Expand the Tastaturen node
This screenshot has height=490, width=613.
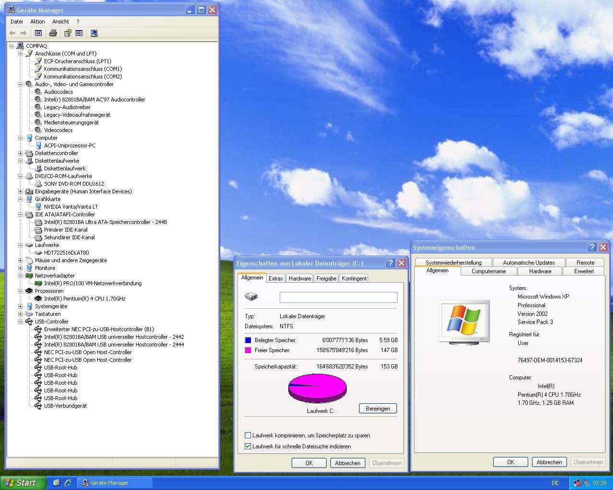(20, 314)
